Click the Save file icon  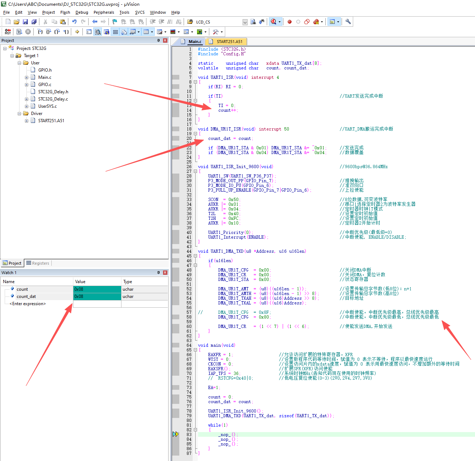[x=25, y=22]
